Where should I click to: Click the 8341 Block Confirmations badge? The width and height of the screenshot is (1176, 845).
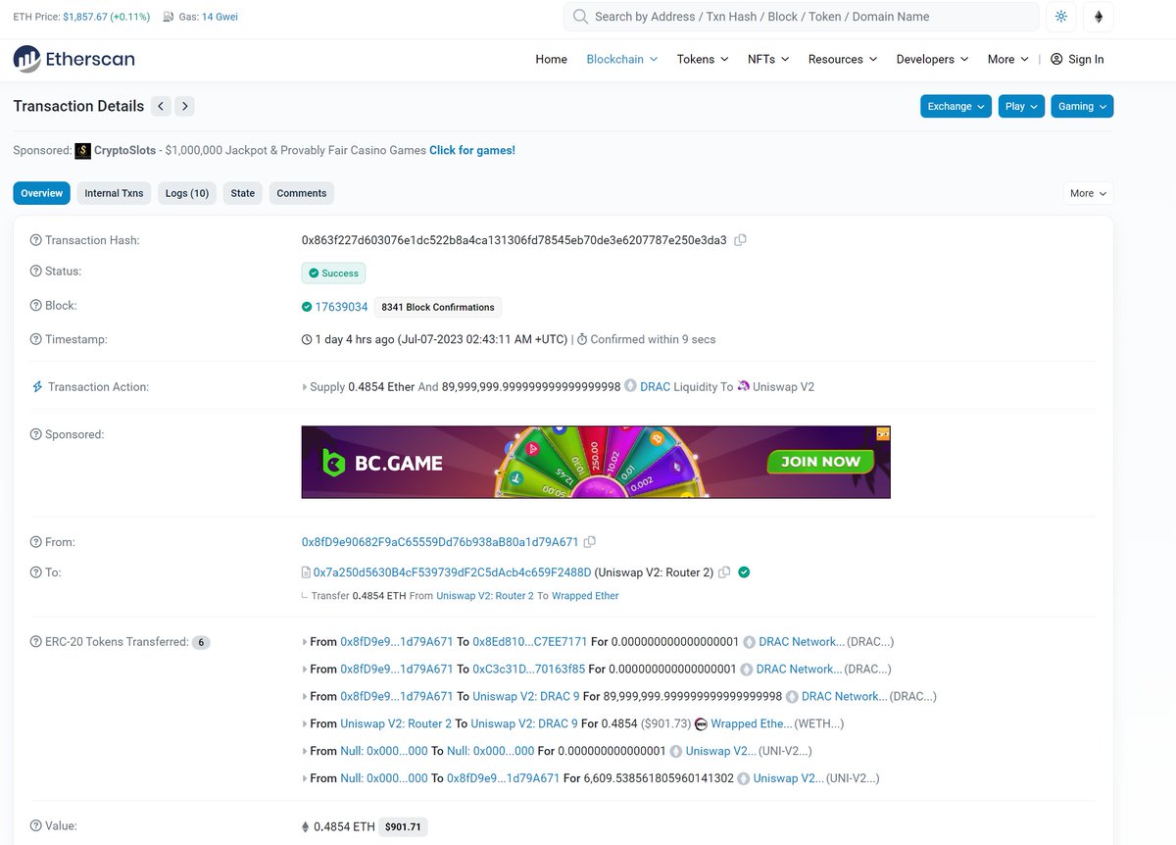(438, 307)
